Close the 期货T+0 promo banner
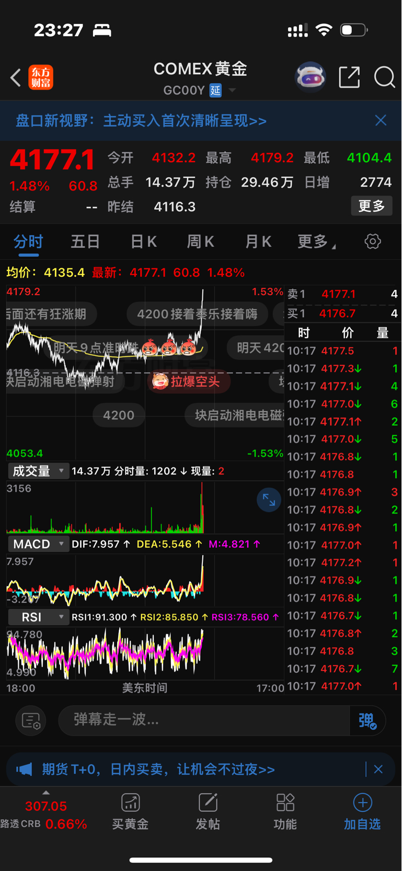Image resolution: width=402 pixels, height=871 pixels. click(x=378, y=769)
